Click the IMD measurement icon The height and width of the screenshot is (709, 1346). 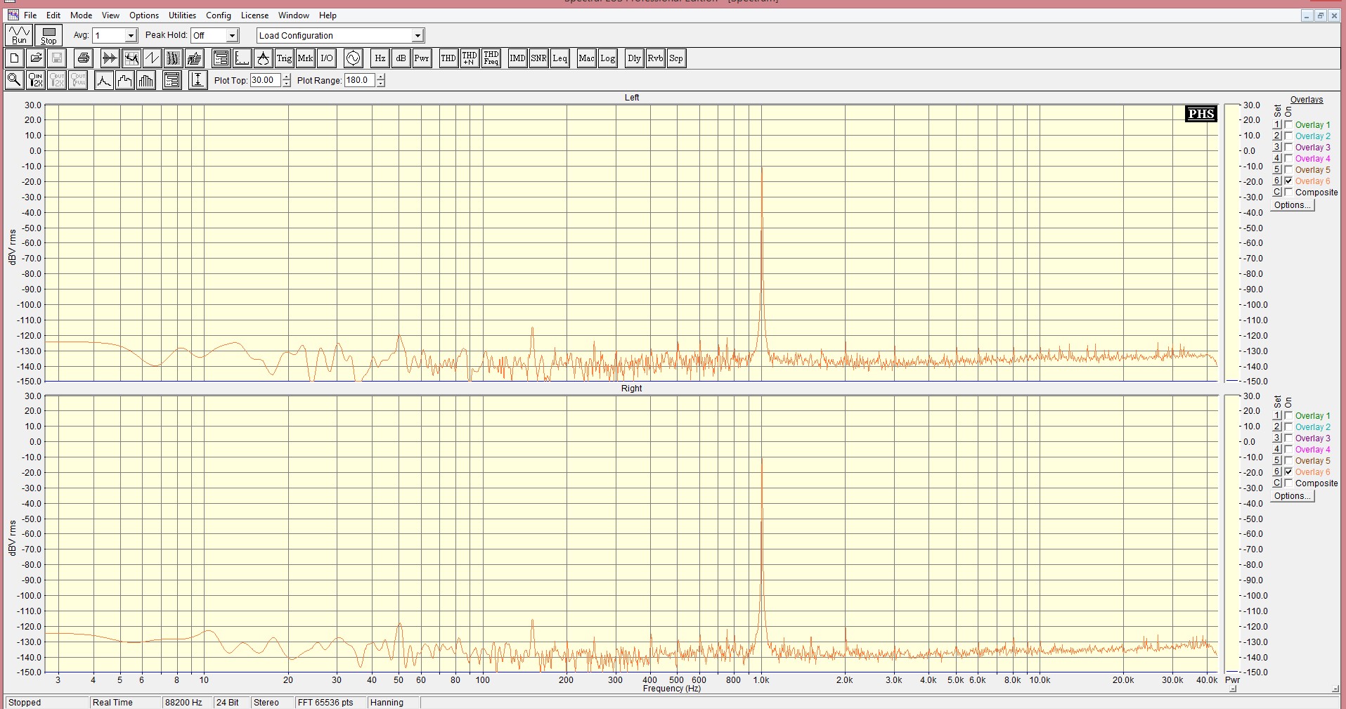(x=517, y=58)
